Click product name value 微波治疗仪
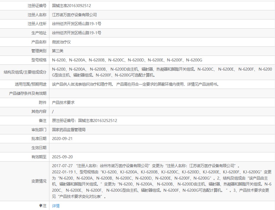Screen dimensions: 275x210 (62, 42)
